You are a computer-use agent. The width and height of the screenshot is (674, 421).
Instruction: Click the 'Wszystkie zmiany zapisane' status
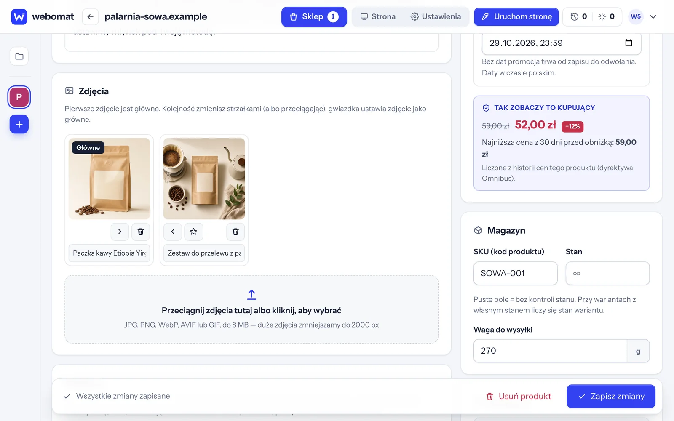[117, 396]
